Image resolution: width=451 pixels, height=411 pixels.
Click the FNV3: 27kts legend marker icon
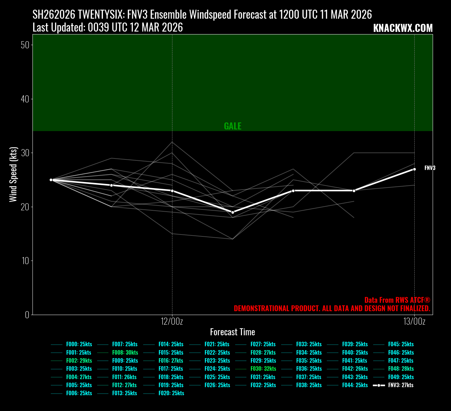[379, 385]
